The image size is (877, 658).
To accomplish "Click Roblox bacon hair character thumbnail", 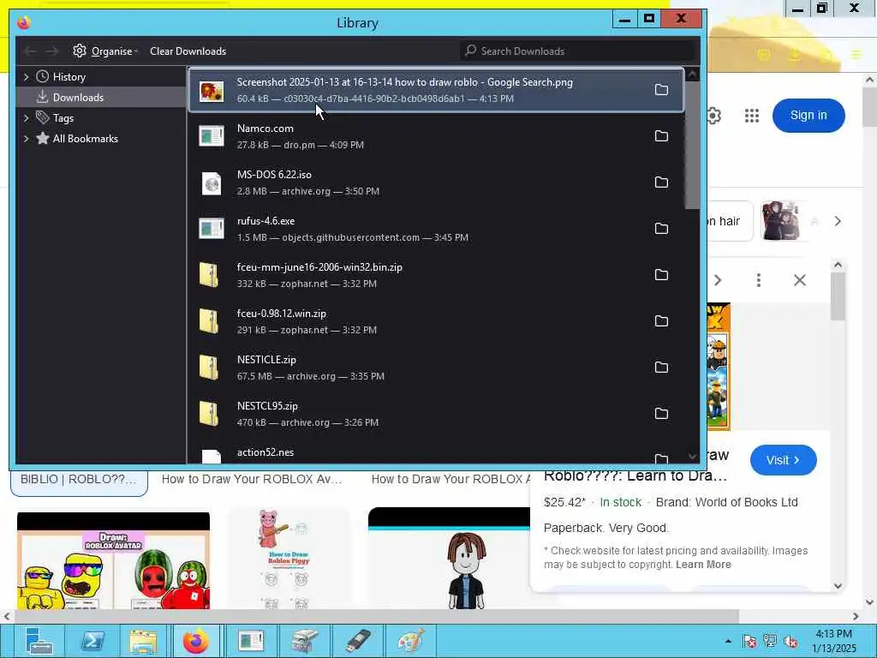I will coord(449,559).
